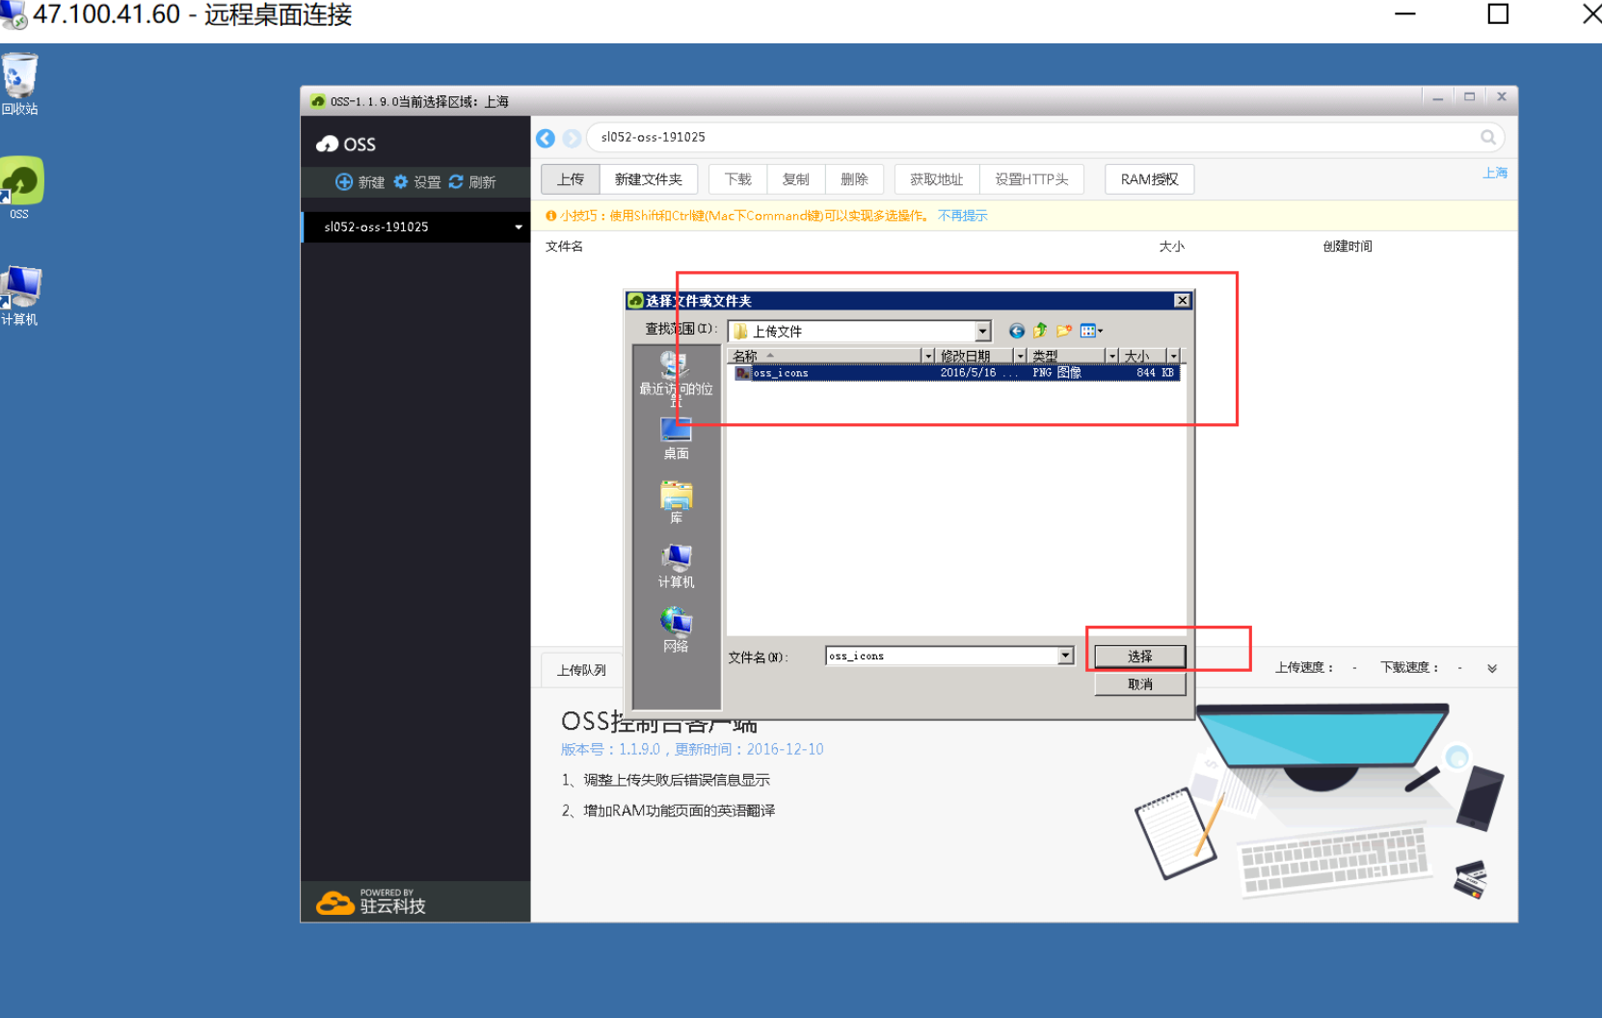The width and height of the screenshot is (1602, 1018).
Task: Select Libraries in the dialog sidebar
Action: [x=676, y=502]
